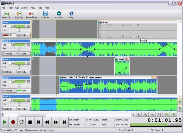Viewport: 183px width, 133px height.
Task: Click the Stop playback button
Action: click(30, 122)
